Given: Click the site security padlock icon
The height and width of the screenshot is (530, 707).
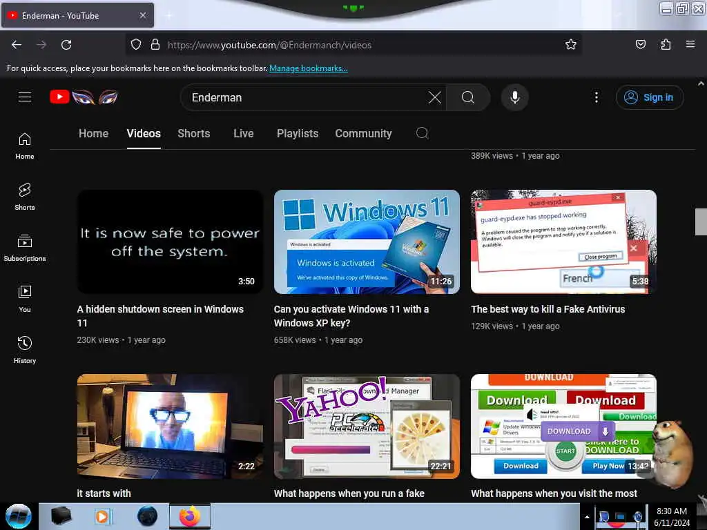Looking at the screenshot, I should click(155, 45).
